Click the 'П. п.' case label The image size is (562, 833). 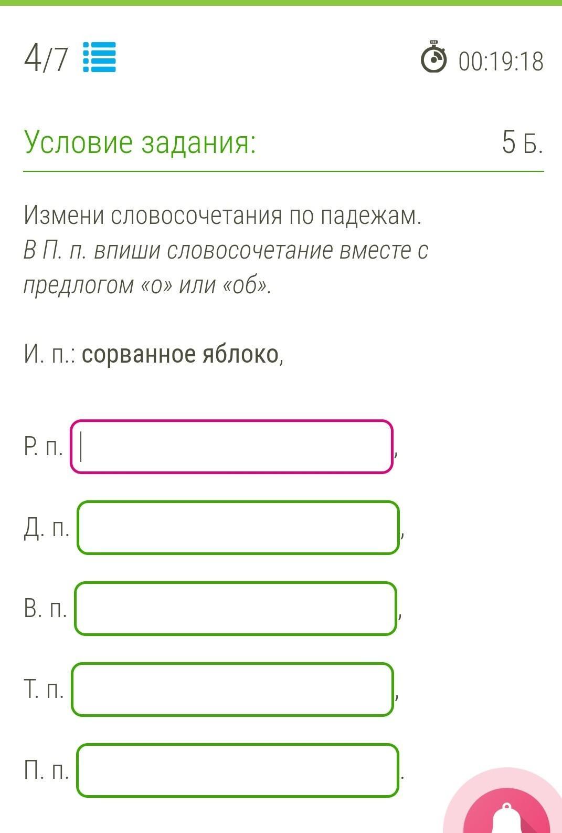(46, 771)
